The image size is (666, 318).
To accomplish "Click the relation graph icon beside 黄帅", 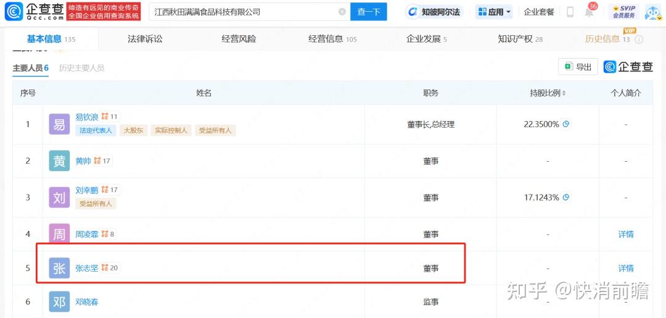I will 97,161.
